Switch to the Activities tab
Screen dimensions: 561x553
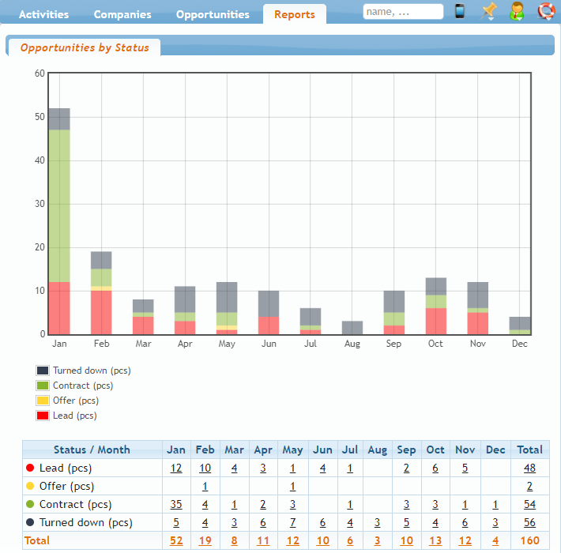tap(43, 14)
